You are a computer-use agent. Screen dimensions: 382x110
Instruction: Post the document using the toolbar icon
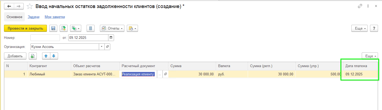(64, 28)
